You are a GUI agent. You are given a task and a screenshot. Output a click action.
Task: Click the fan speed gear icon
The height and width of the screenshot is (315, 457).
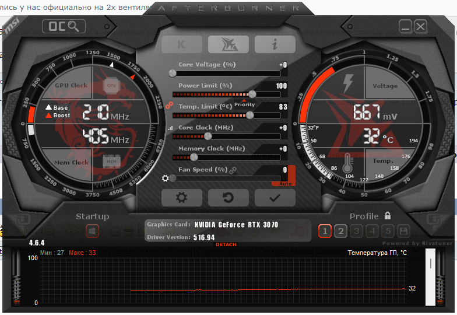(x=166, y=178)
